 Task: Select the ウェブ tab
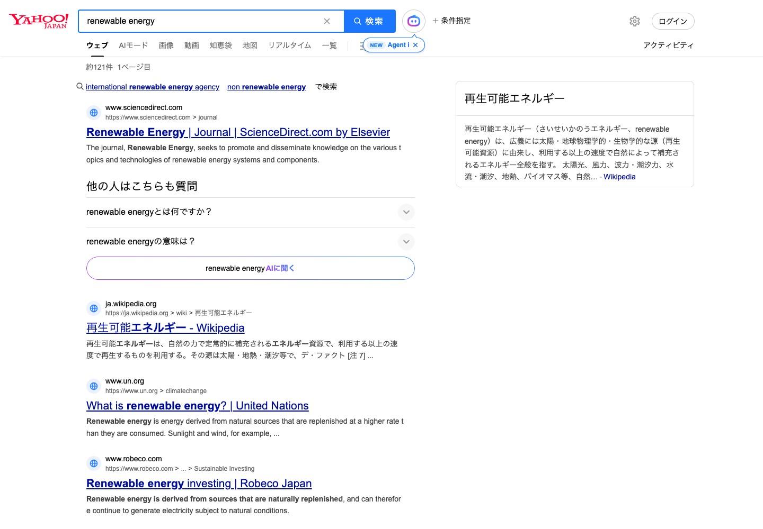97,45
